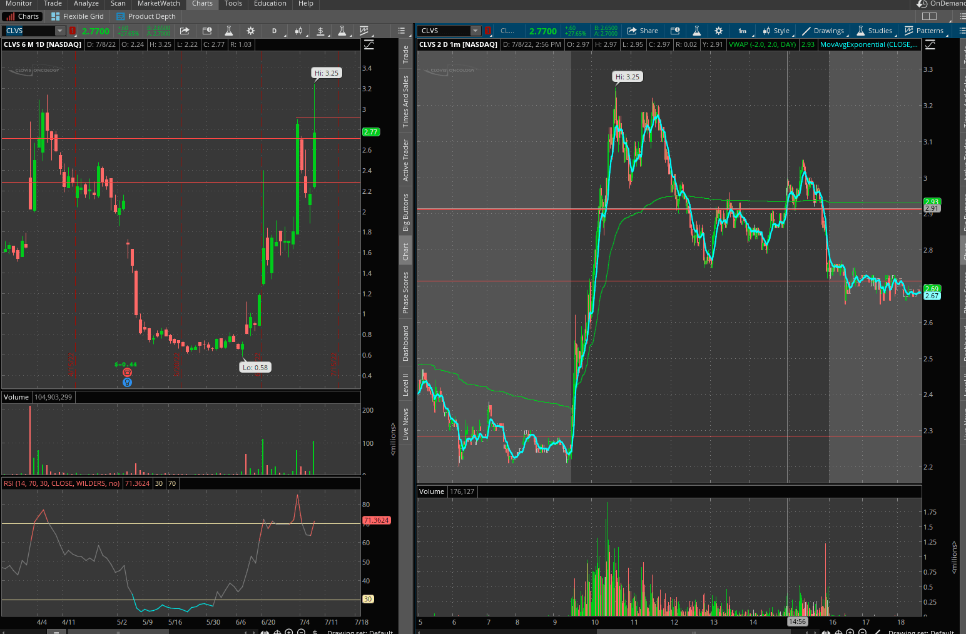Click the left chart Volume label
966x634 pixels.
(16, 397)
